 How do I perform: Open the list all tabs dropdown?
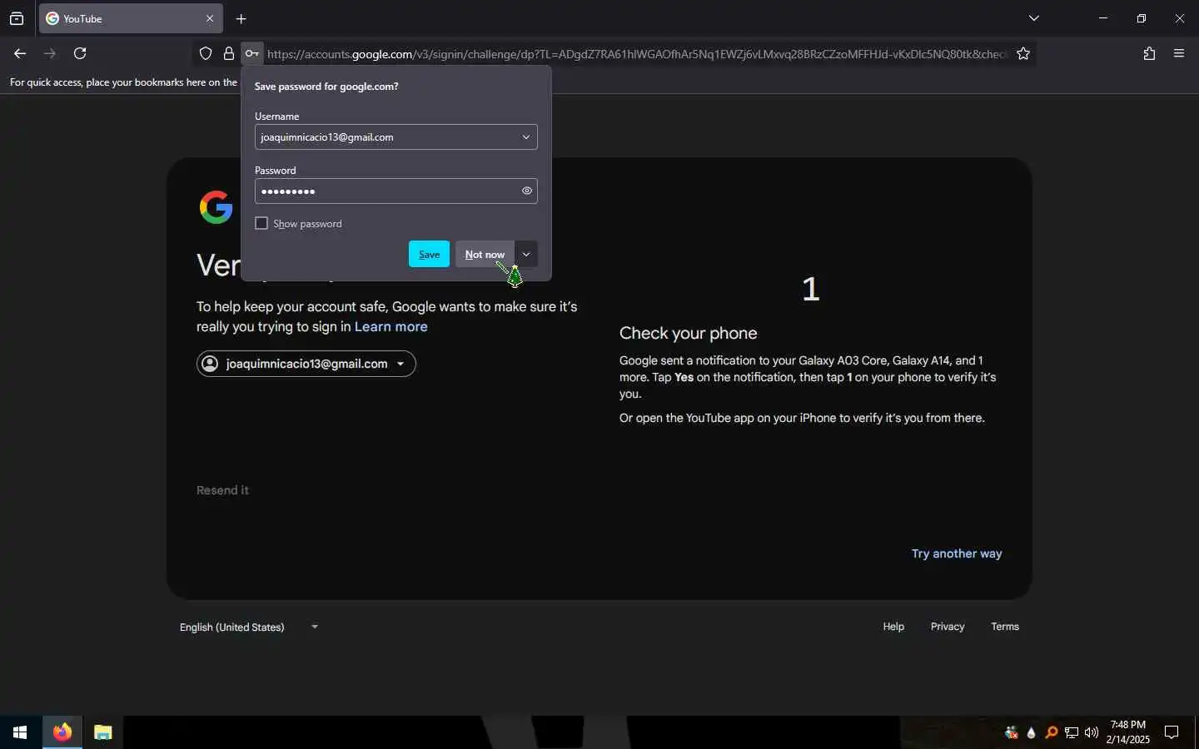point(1033,18)
